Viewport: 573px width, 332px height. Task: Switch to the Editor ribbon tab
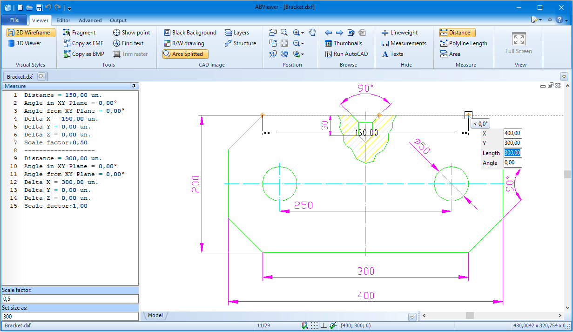[63, 20]
